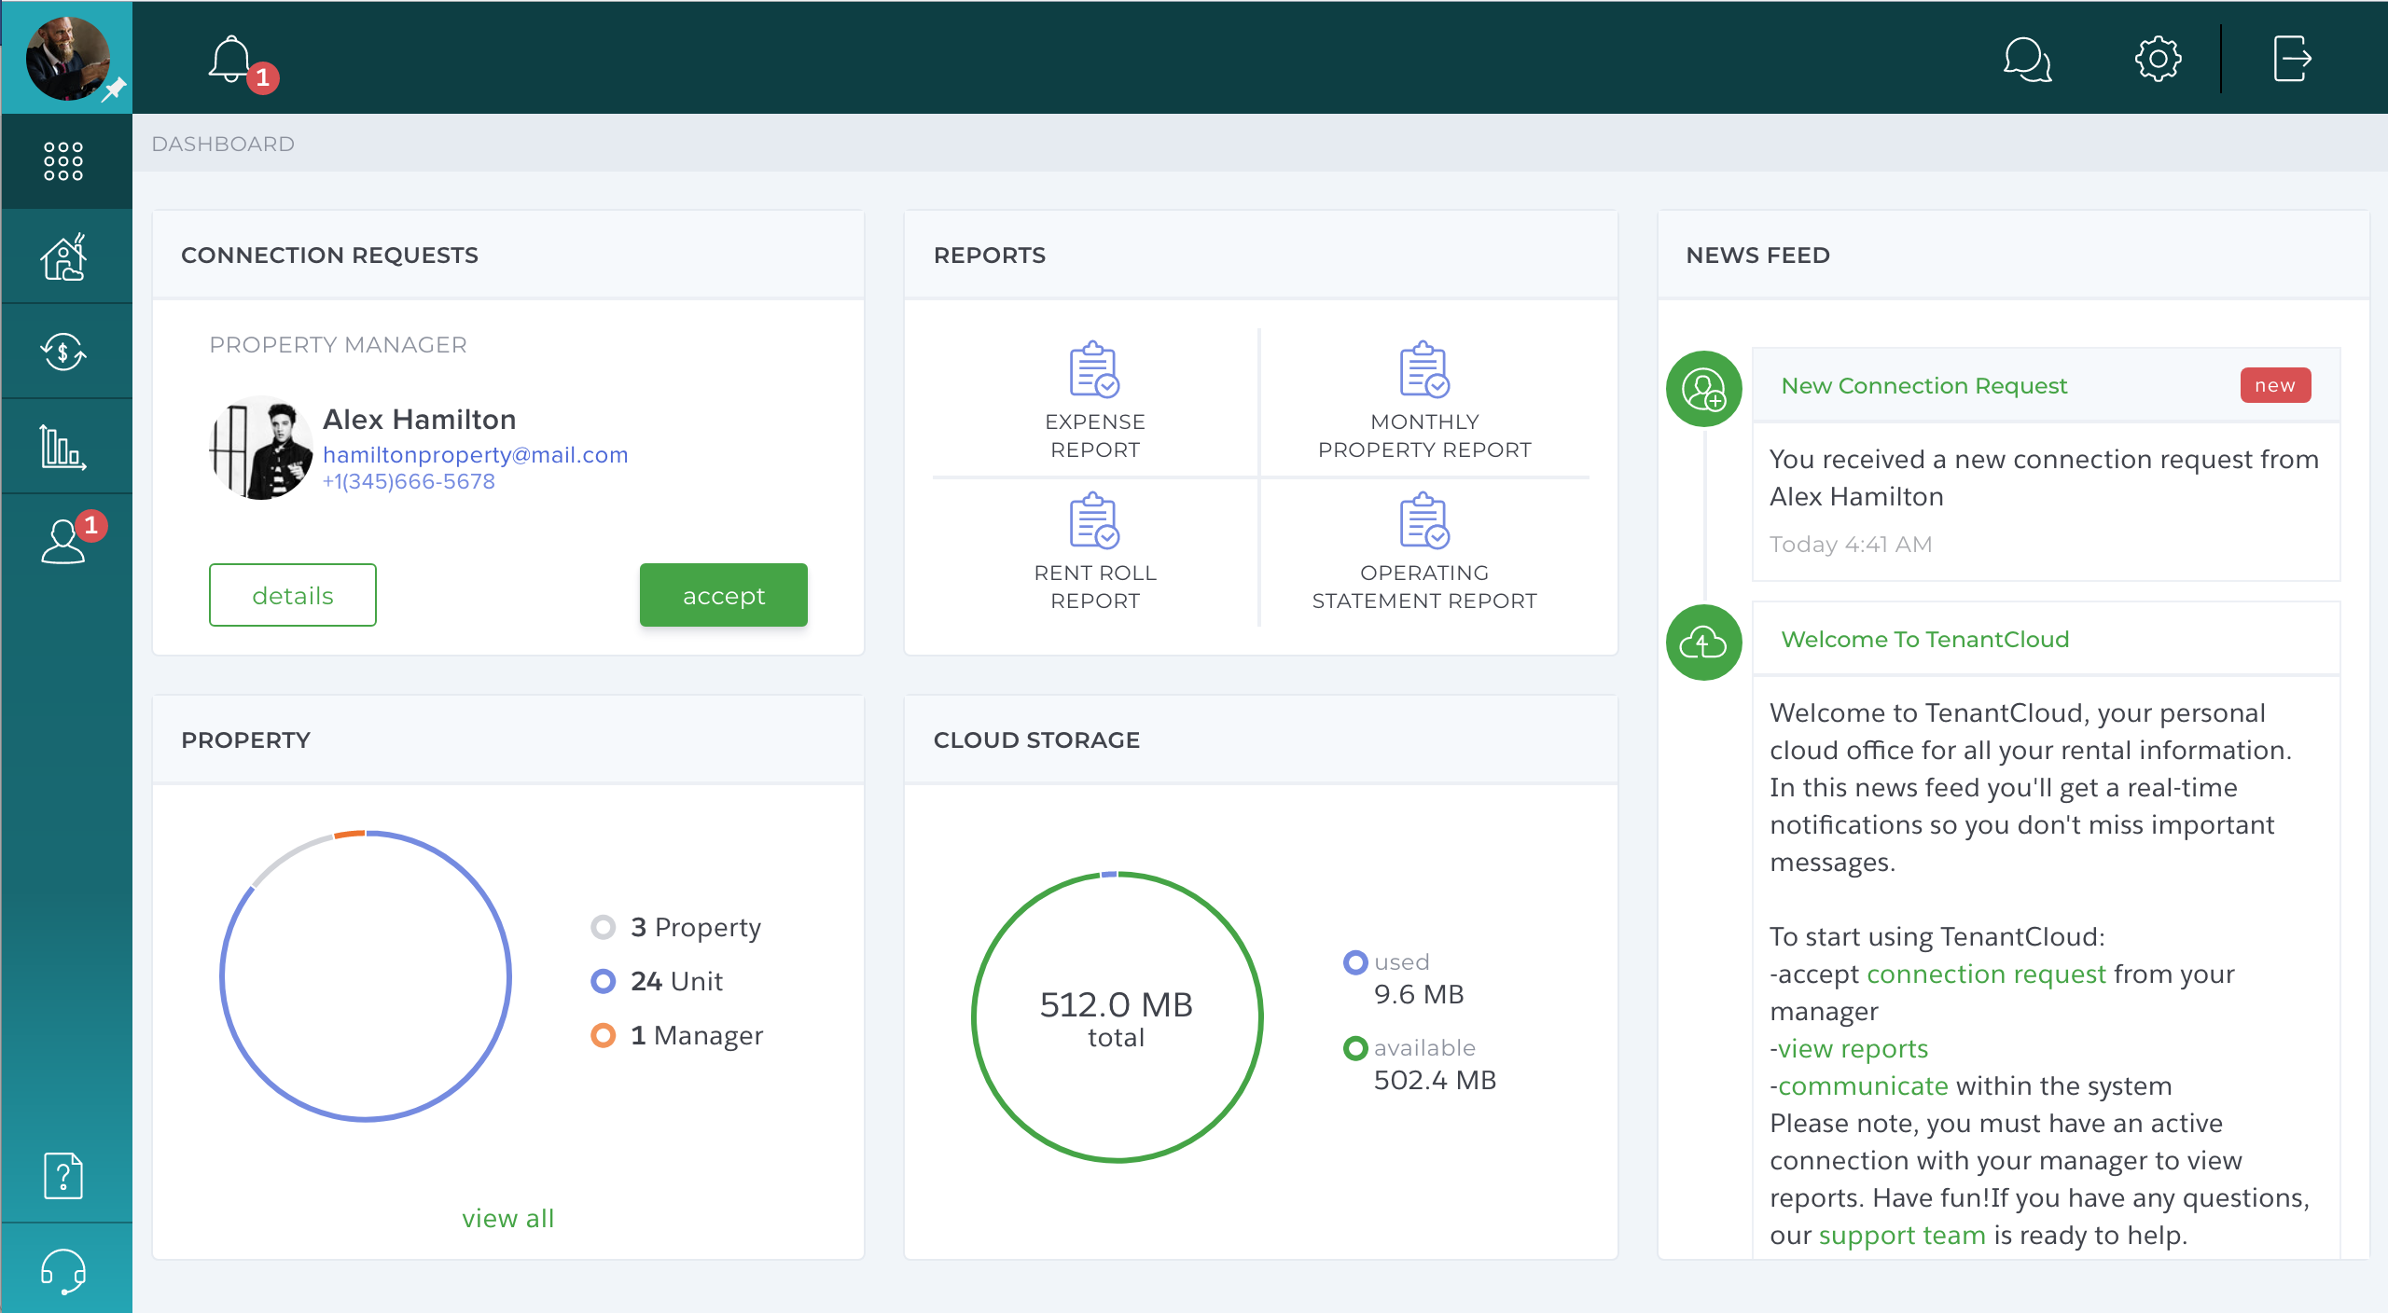Viewport: 2388px width, 1313px height.
Task: Click the support team link
Action: coord(1902,1235)
